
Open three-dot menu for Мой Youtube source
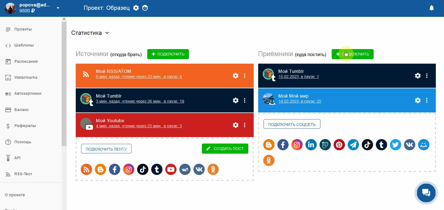click(x=245, y=125)
